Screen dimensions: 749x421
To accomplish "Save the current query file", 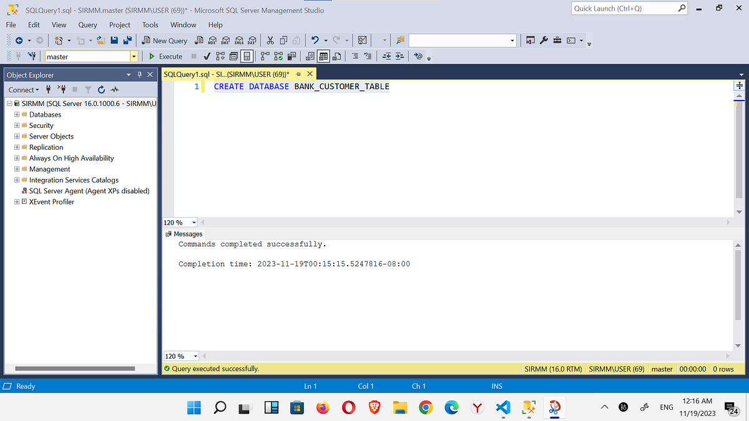I will (115, 40).
